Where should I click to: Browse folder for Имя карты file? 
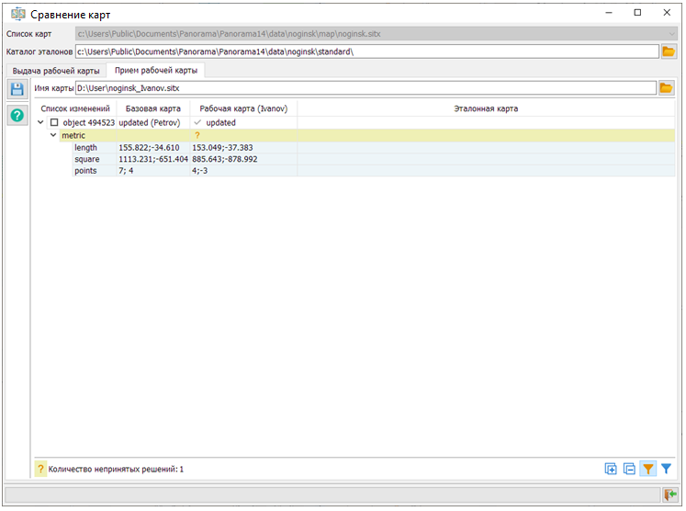tap(666, 88)
